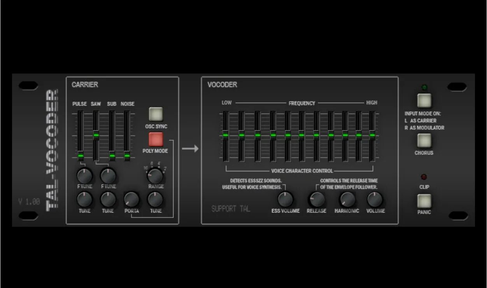Click the sixth (middle) vocoder band slider
The height and width of the screenshot is (288, 487).
pyautogui.click(x=301, y=135)
